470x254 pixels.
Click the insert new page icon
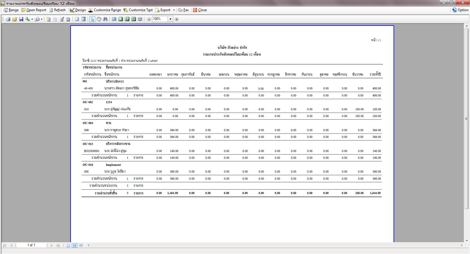coord(49,19)
